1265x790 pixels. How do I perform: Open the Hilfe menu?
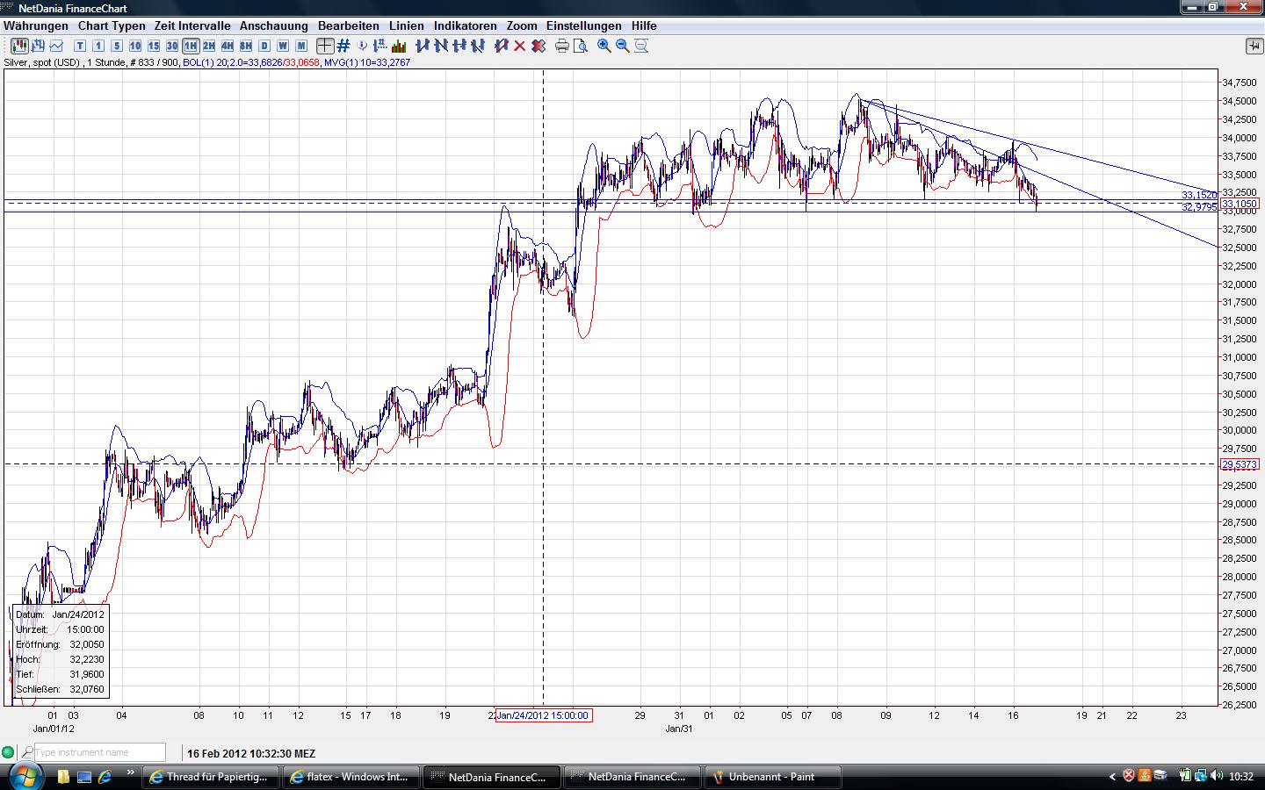pos(644,25)
